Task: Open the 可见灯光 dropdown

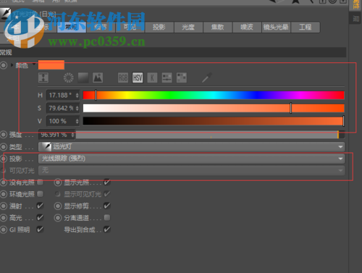Action: pyautogui.click(x=192, y=170)
